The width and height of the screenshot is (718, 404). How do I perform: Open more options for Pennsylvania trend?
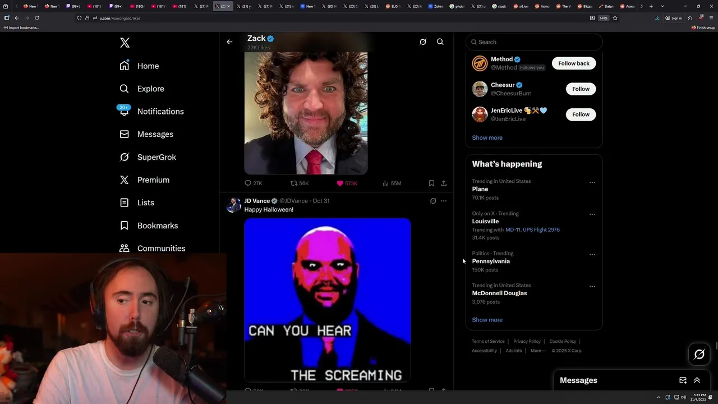coord(592,254)
